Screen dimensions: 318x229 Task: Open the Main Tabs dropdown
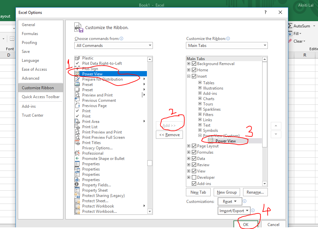tap(227, 46)
